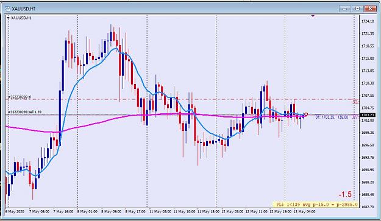
Task: Click time axis label '8 May 17:00'
Action: (x=135, y=211)
